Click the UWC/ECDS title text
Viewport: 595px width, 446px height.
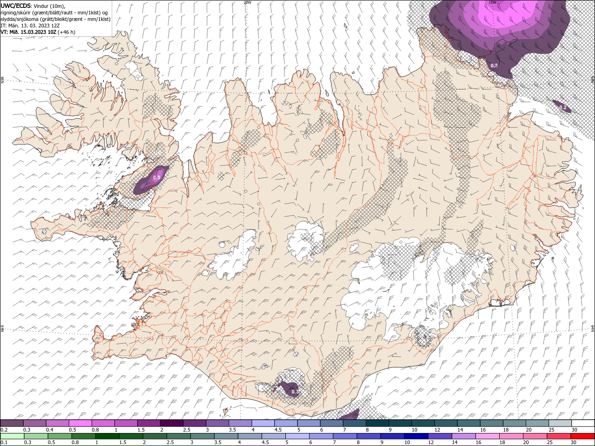tap(16, 5)
